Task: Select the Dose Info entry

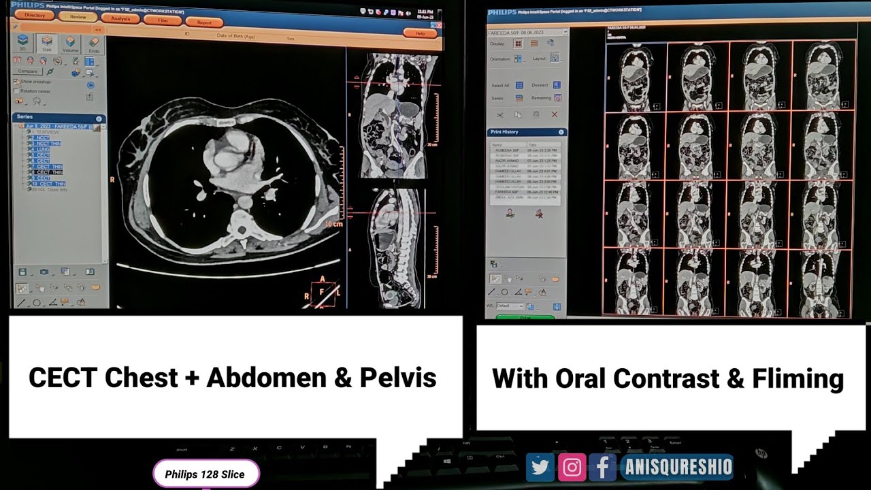Action: pyautogui.click(x=48, y=190)
